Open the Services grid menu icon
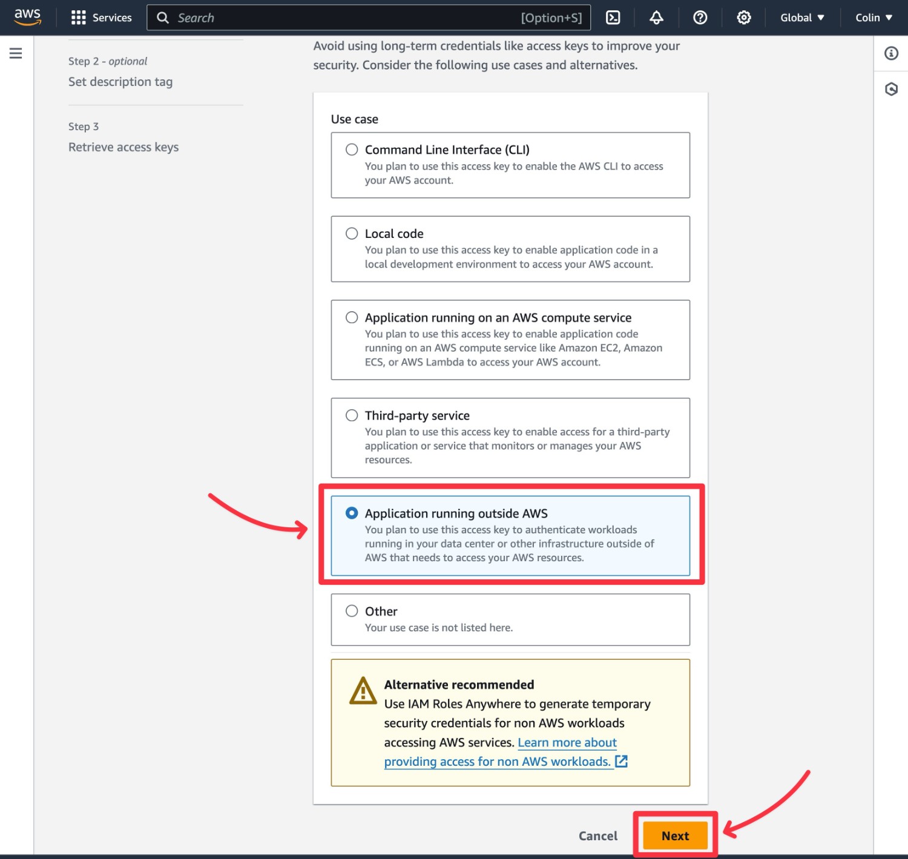 coord(78,18)
